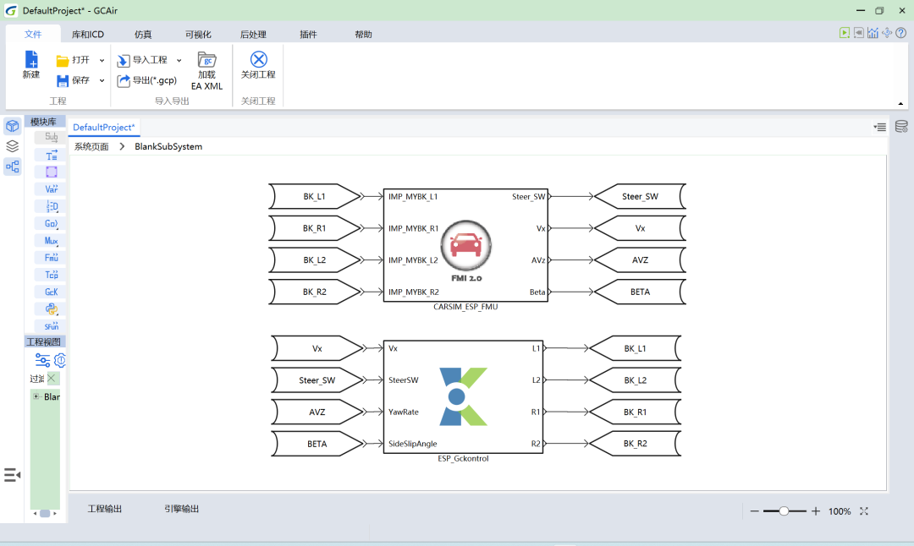
Task: Click the fit-to-screen expand icon
Action: click(x=864, y=511)
